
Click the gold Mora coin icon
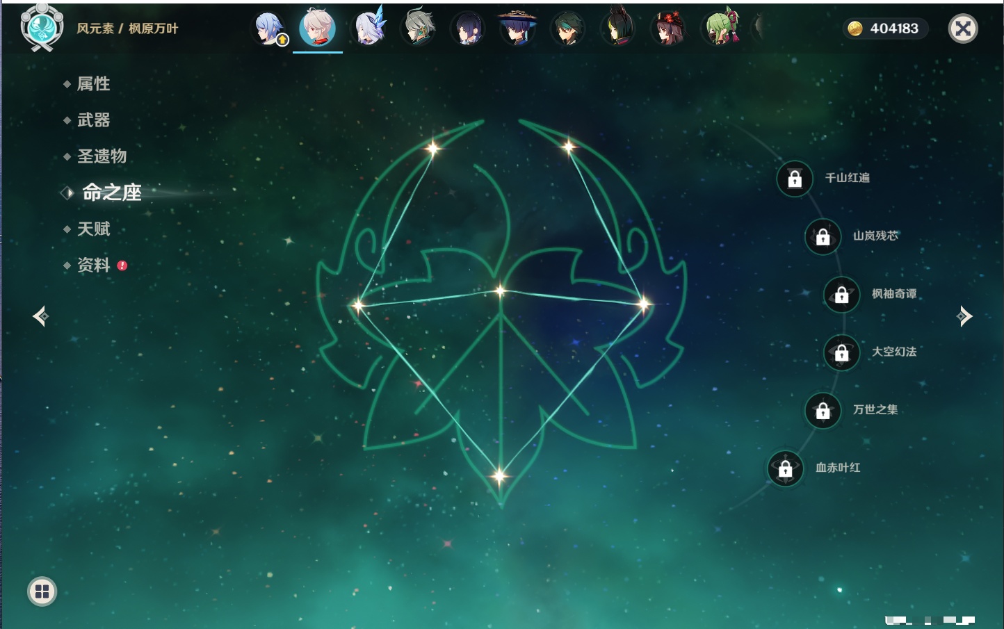click(x=855, y=28)
